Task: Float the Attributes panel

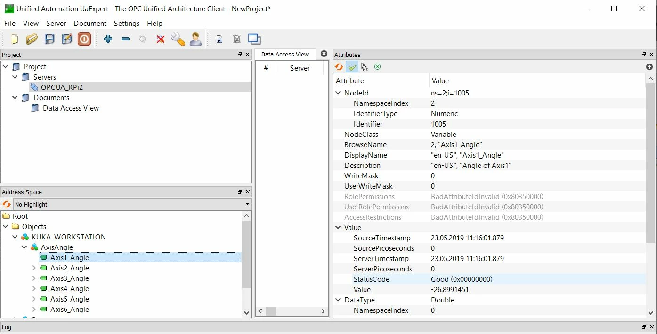Action: pos(644,55)
